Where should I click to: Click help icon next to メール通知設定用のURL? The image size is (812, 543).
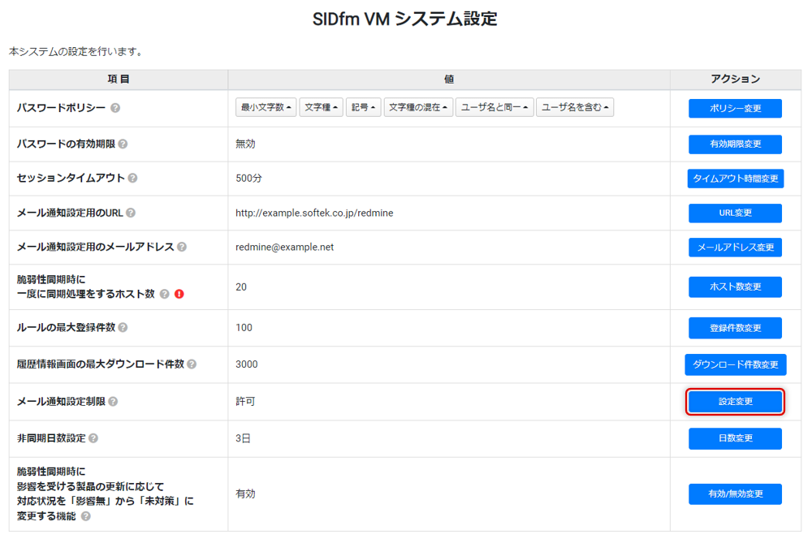click(x=131, y=213)
